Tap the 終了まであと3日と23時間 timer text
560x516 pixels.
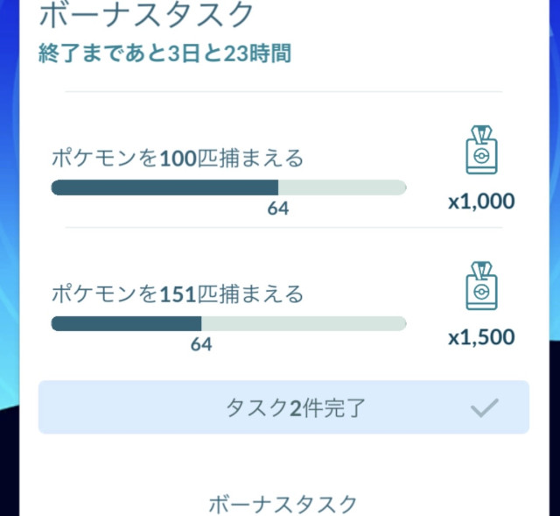pos(164,53)
